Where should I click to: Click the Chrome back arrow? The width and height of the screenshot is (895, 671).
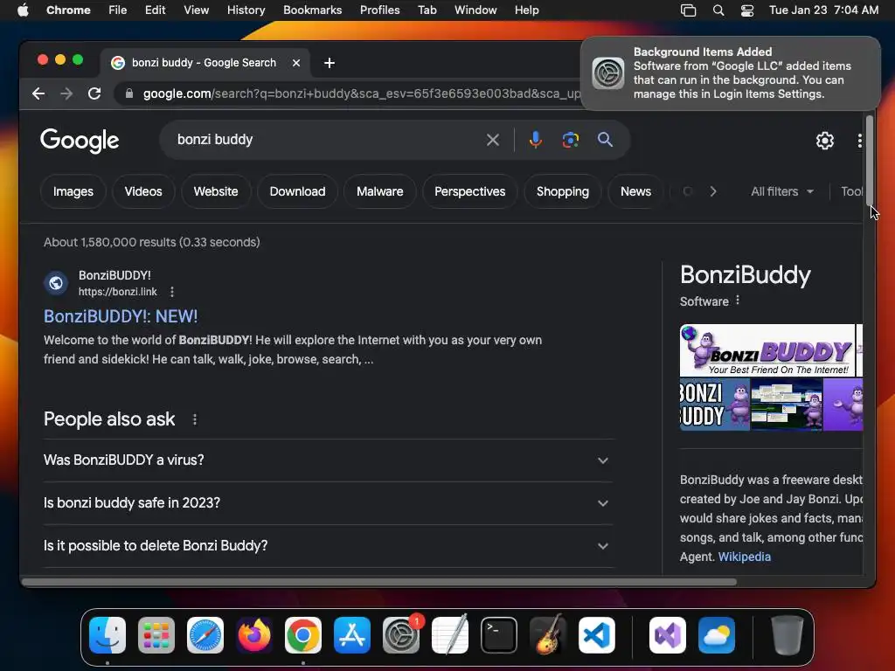tap(38, 93)
